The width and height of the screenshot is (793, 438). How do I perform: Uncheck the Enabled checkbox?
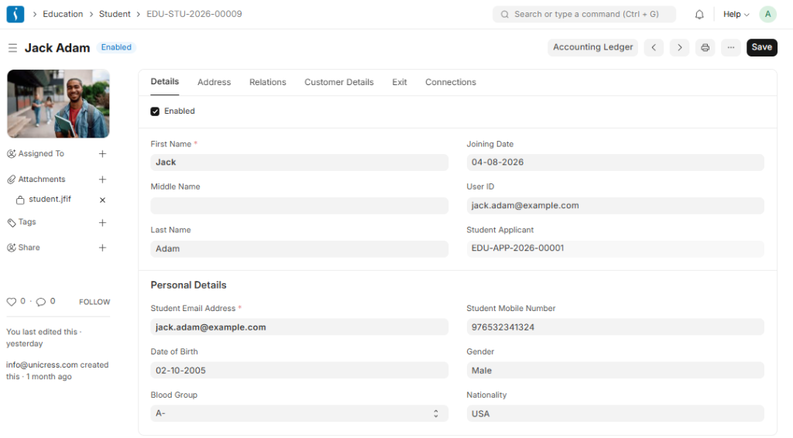[155, 111]
